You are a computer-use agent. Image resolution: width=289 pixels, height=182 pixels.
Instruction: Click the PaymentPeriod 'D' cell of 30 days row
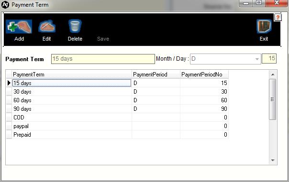click(156, 92)
